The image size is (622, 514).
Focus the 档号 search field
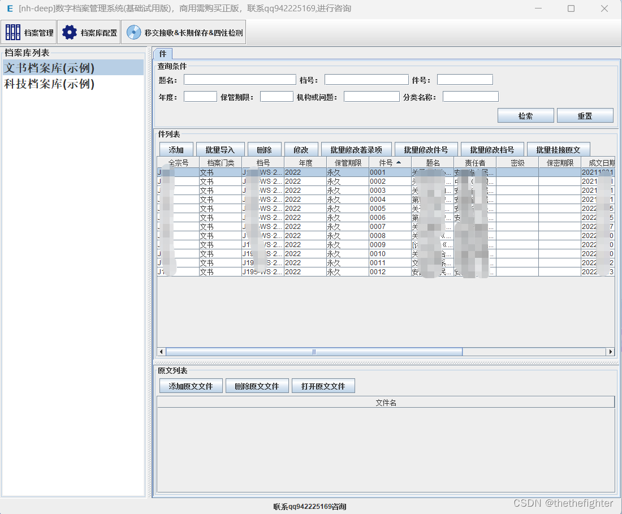(366, 80)
